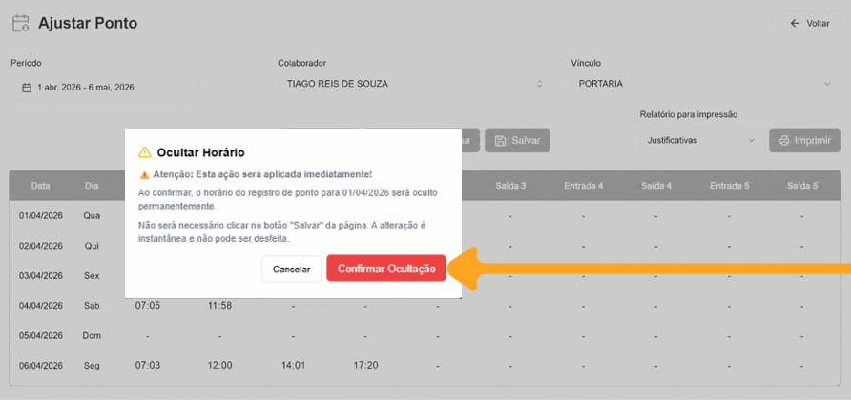Click the 07:03 time on 06/04/2026

coord(148,366)
